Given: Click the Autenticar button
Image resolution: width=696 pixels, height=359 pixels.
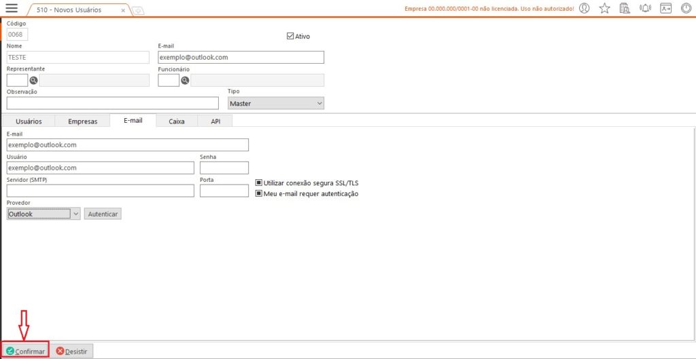Looking at the screenshot, I should (103, 214).
